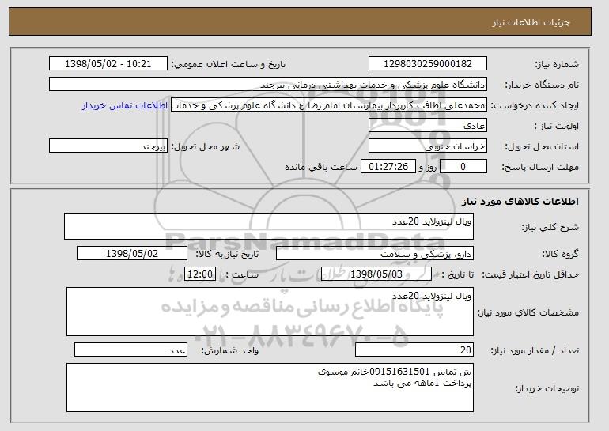The image size is (609, 431).
Task: Click the buyer organization name field
Action: tap(268, 85)
